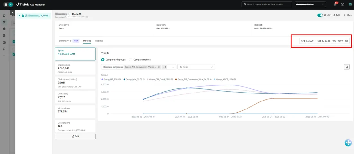Open the analytics chart icon in sidebar
The width and height of the screenshot is (354, 154).
coord(4,36)
